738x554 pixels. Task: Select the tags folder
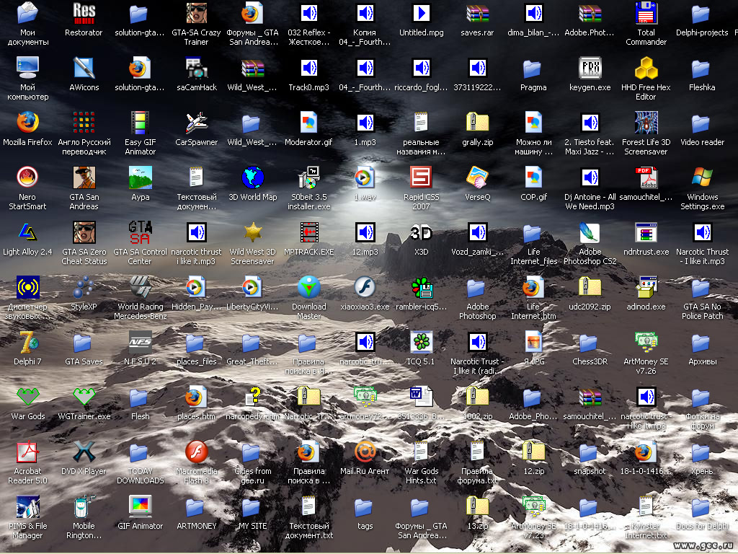point(365,506)
